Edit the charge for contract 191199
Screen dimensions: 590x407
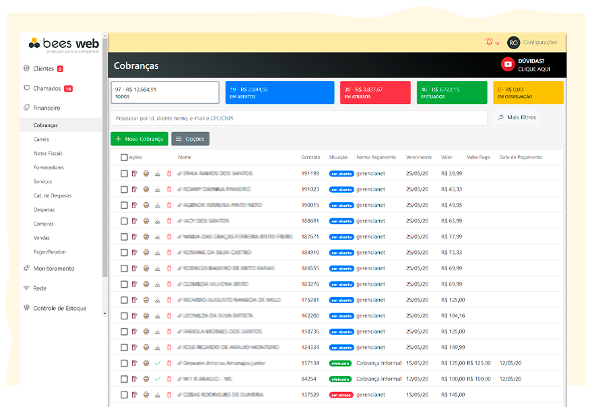pos(134,174)
